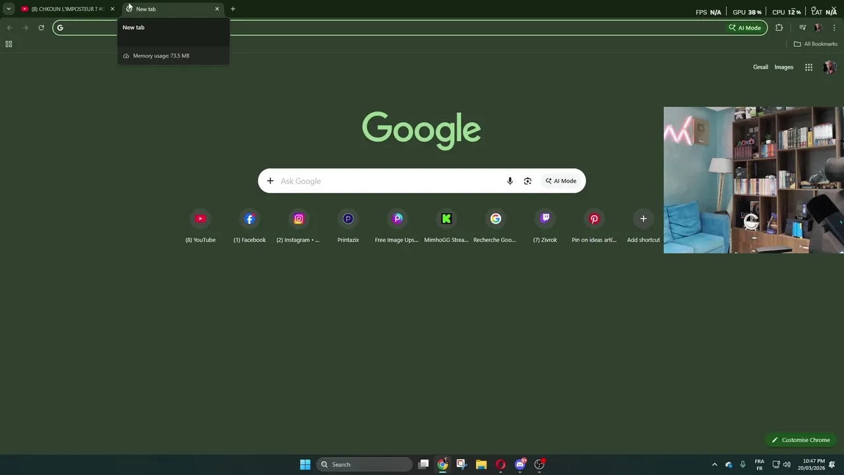The width and height of the screenshot is (844, 475).
Task: Open the Chrome three-dot menu
Action: tap(834, 28)
